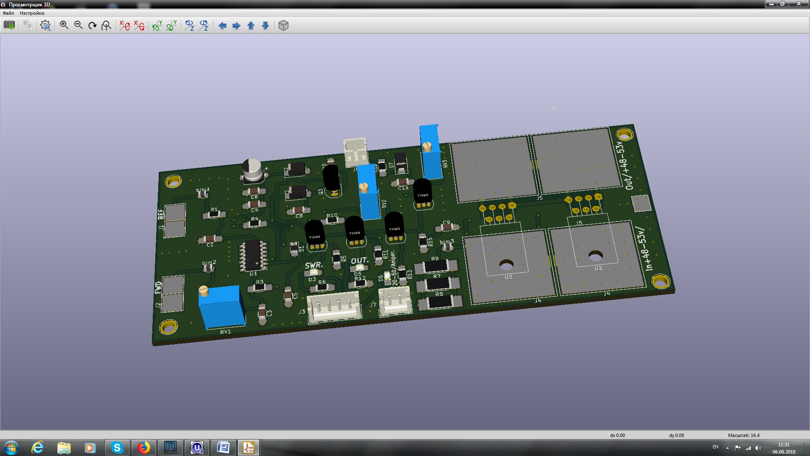Copy the 3D image to the clipboard
810x456 pixels.
27,25
